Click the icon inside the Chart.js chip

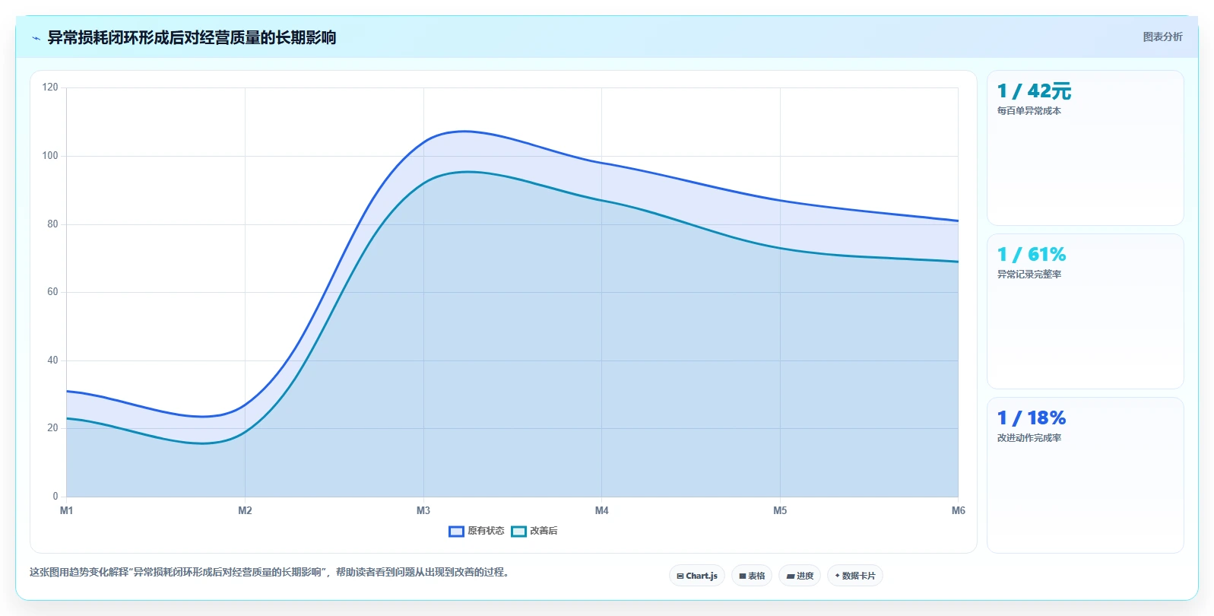click(680, 576)
